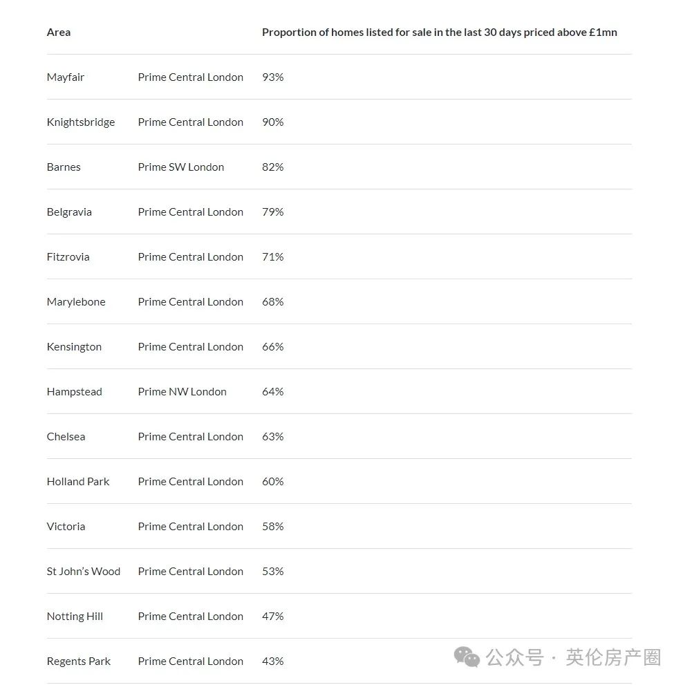
Task: Select the Marylebone area name
Action: pos(76,302)
